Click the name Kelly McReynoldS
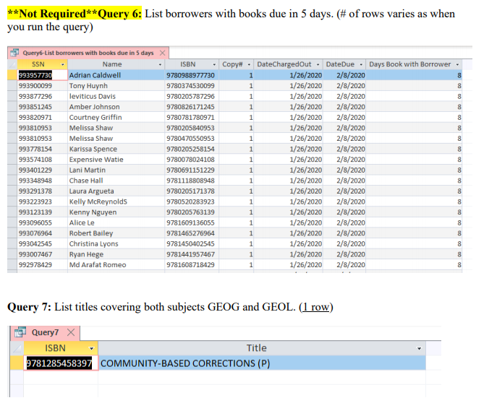Image resolution: width=497 pixels, height=416 pixels. coord(98,201)
